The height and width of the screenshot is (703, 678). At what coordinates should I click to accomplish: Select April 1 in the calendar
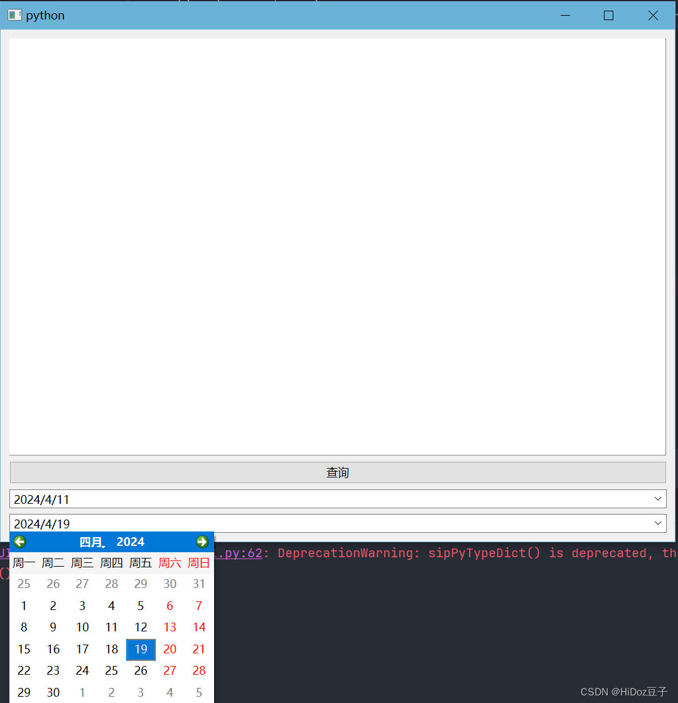click(x=24, y=606)
